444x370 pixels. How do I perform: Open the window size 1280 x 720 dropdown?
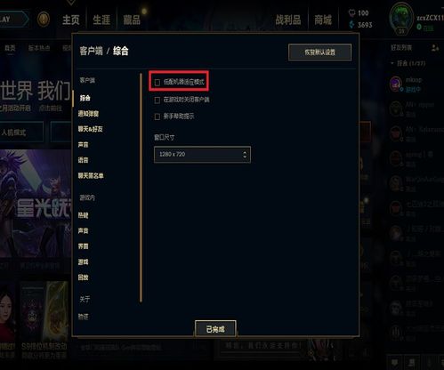click(x=202, y=155)
